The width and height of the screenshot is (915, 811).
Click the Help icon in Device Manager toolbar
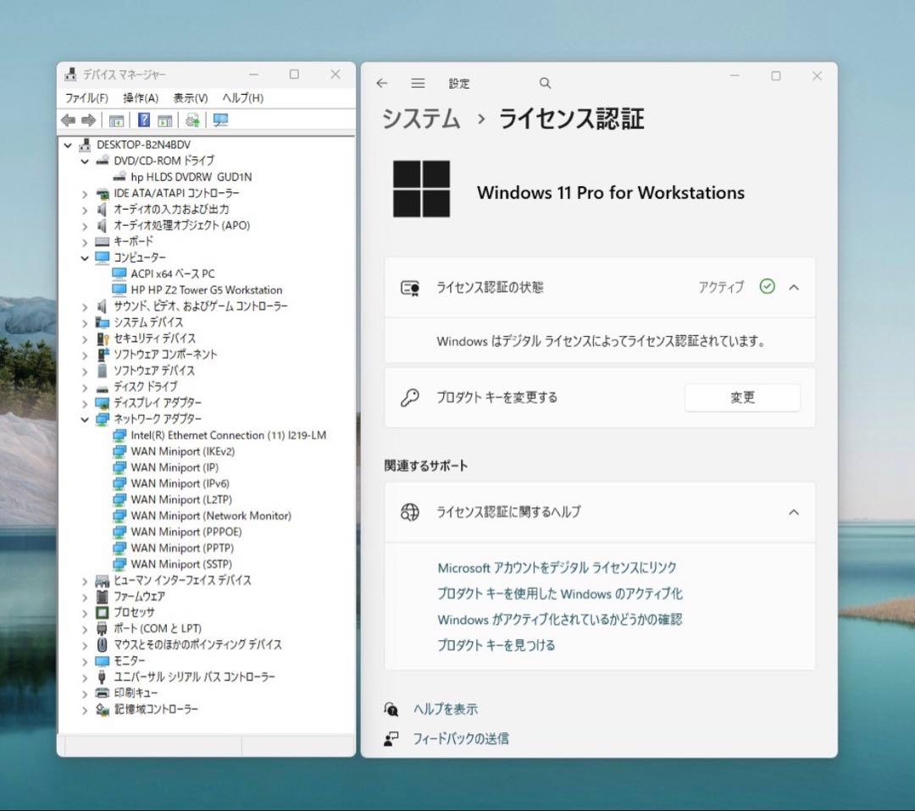tap(142, 119)
